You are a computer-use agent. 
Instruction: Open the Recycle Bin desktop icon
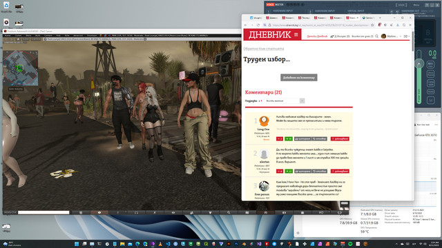point(6,7)
